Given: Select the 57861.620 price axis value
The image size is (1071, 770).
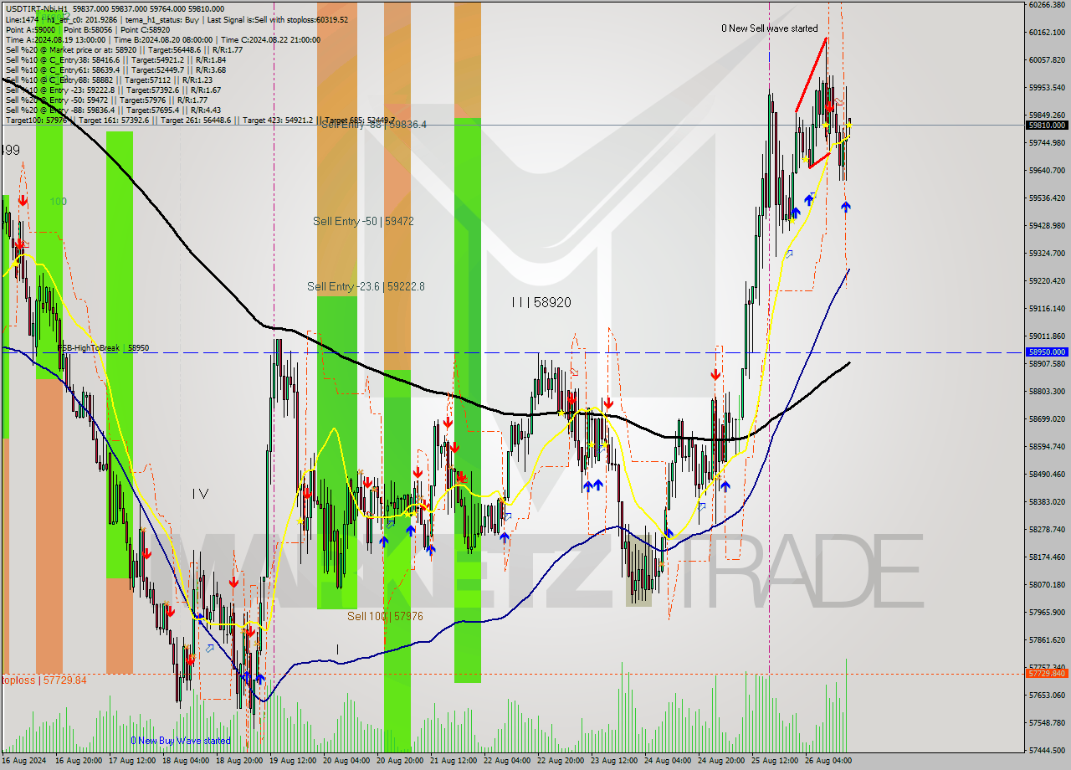Looking at the screenshot, I should click(1047, 639).
